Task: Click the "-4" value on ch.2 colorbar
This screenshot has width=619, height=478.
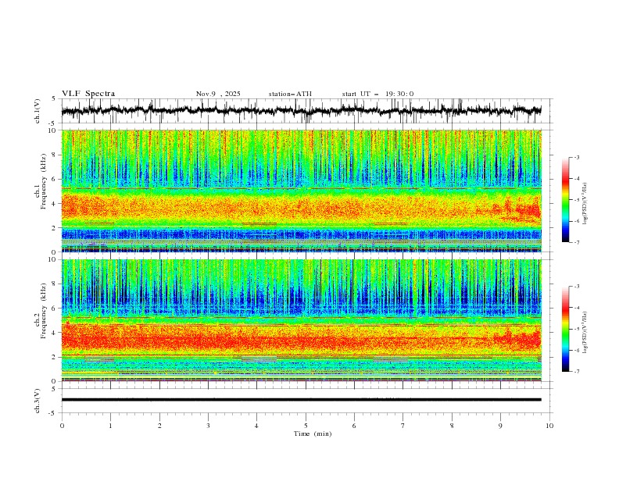Action: pyautogui.click(x=576, y=308)
